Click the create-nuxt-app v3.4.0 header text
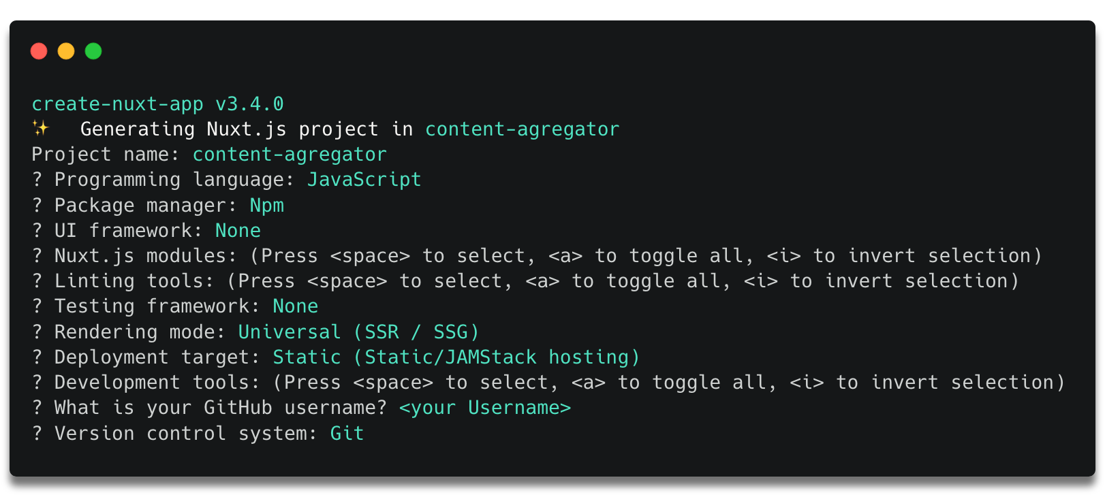 click(x=157, y=104)
